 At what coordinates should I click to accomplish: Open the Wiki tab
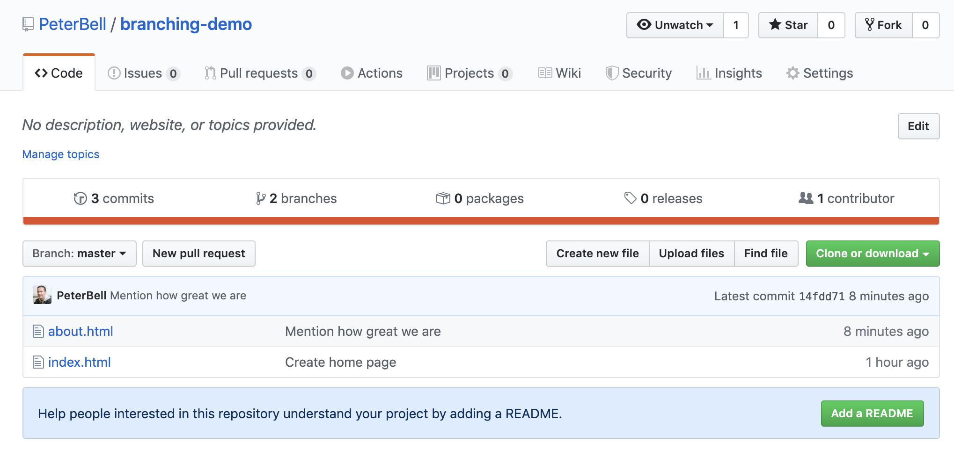pyautogui.click(x=559, y=73)
